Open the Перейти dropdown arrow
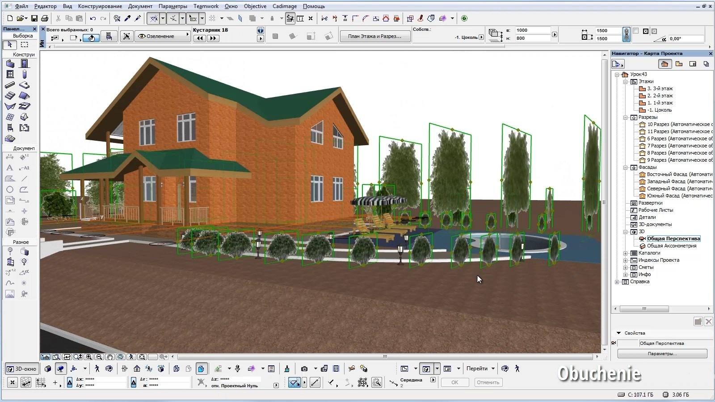715x402 pixels. coord(493,368)
